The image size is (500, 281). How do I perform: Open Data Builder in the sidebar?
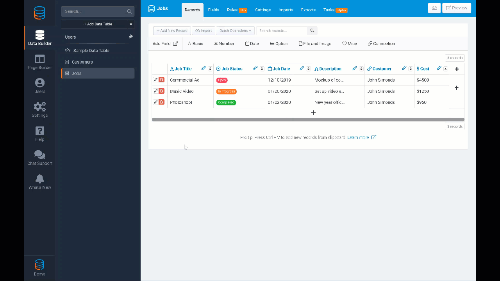[39, 38]
